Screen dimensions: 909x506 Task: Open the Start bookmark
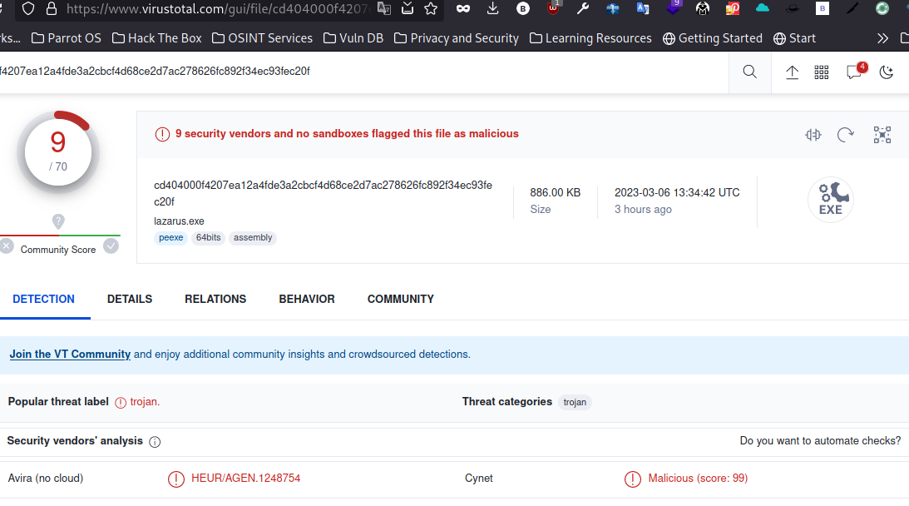pos(795,38)
